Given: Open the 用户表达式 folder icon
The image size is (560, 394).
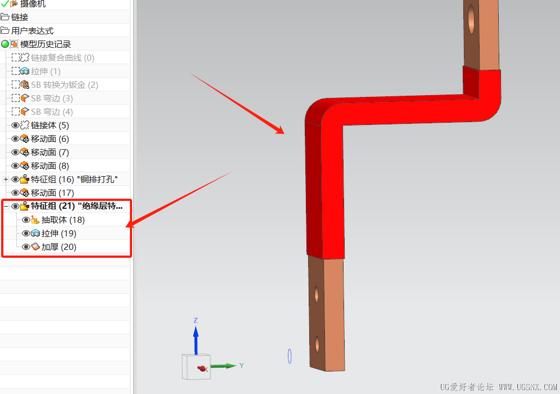Looking at the screenshot, I should pyautogui.click(x=4, y=30).
